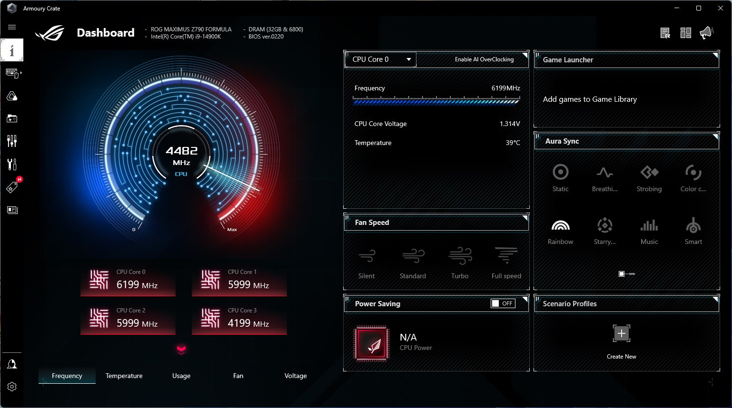
Task: Set fan speed to Full speed
Action: click(x=506, y=262)
